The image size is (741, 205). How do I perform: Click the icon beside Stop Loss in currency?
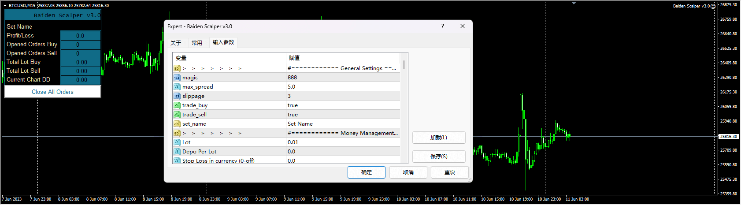point(177,160)
